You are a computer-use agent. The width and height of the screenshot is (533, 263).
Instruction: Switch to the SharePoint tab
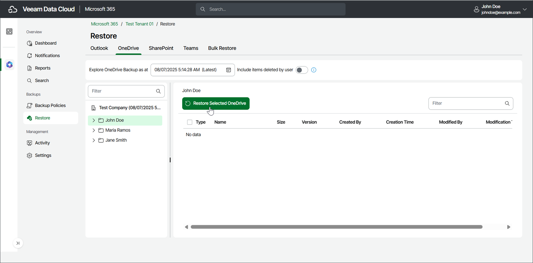pos(161,48)
